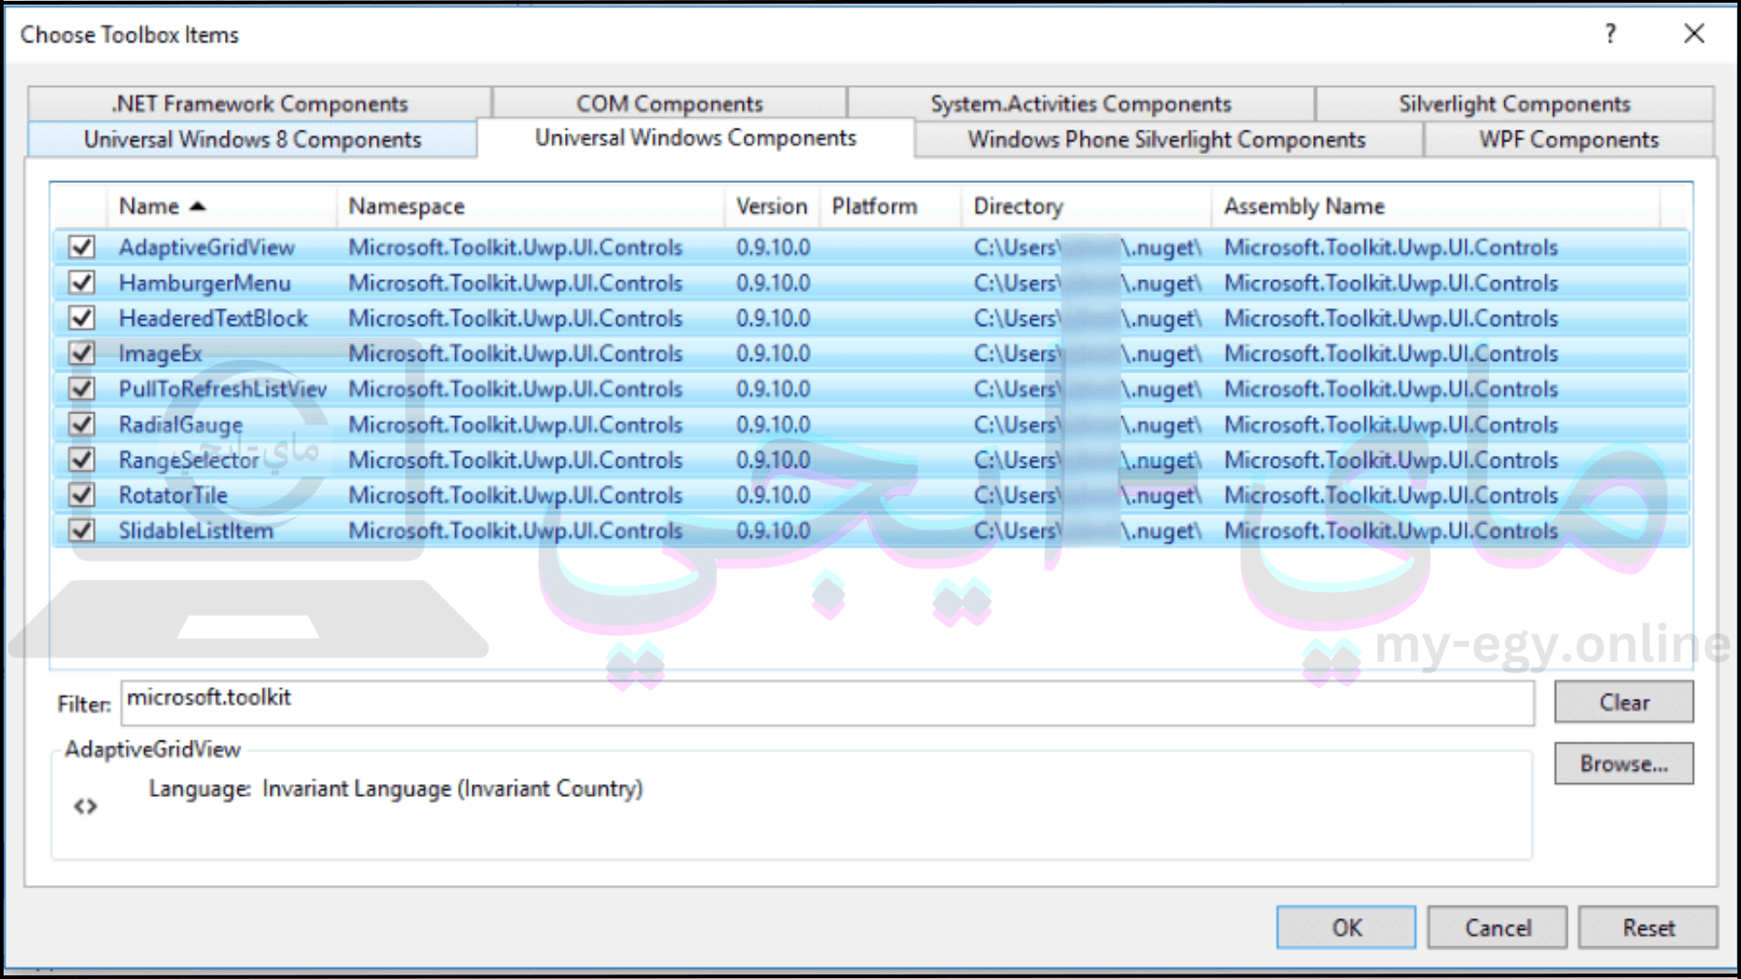Select the AdaptiveGridView name cell
This screenshot has height=979, width=1741.
[207, 247]
